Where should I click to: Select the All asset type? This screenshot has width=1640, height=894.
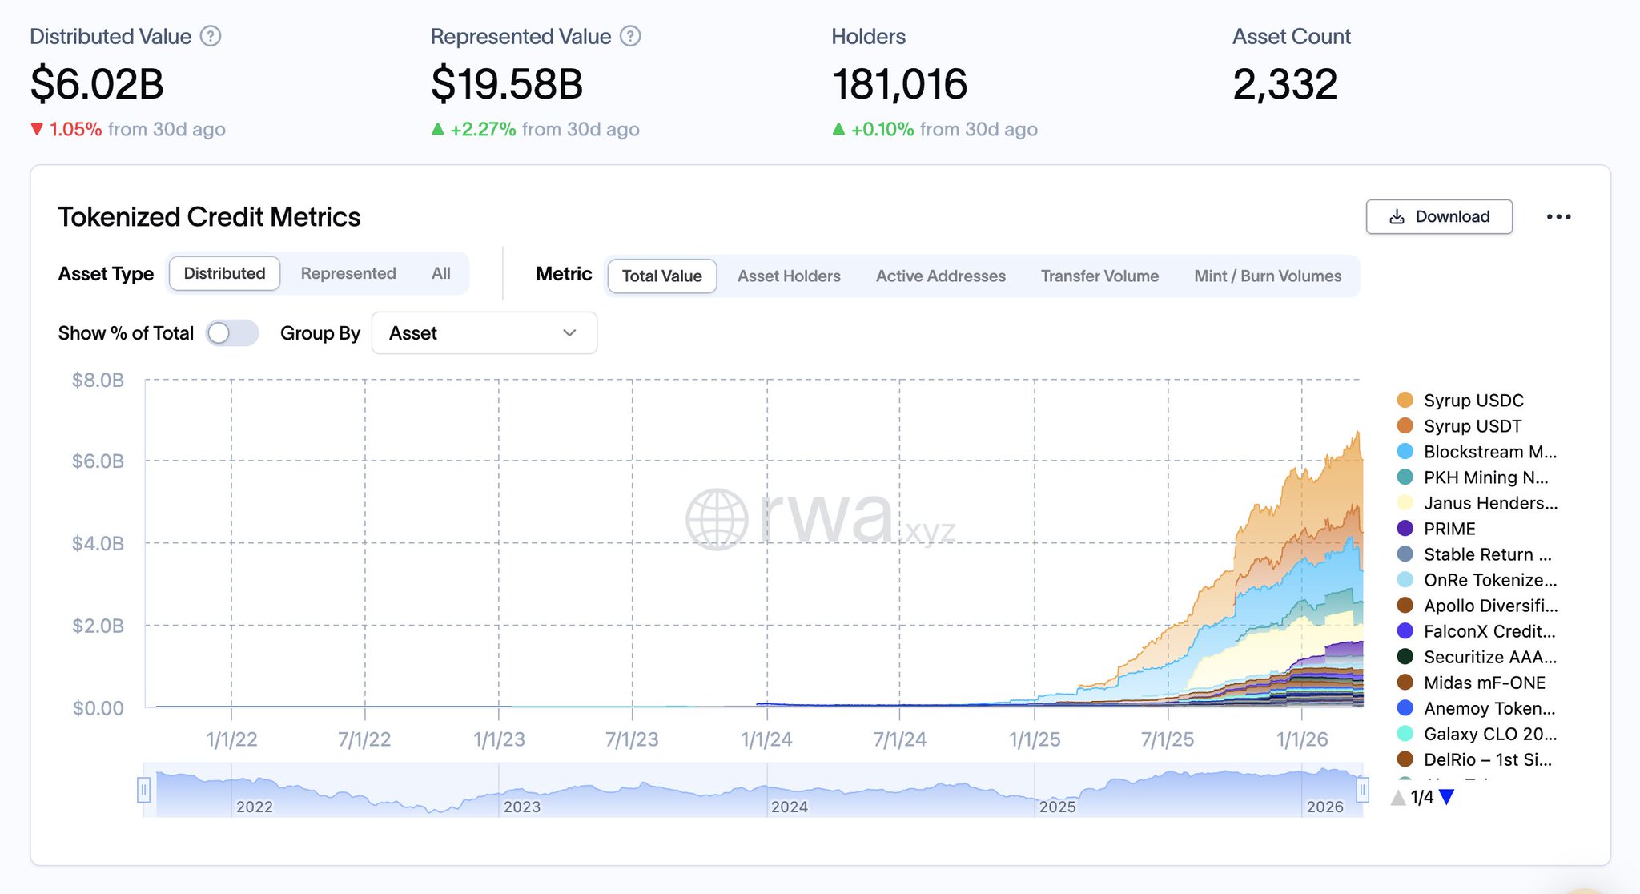click(441, 274)
